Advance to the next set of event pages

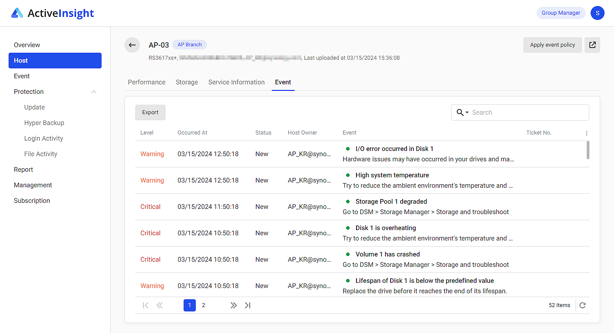click(233, 305)
